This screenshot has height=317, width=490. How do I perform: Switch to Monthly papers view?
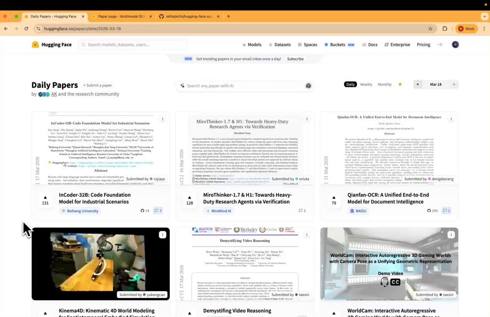(384, 84)
